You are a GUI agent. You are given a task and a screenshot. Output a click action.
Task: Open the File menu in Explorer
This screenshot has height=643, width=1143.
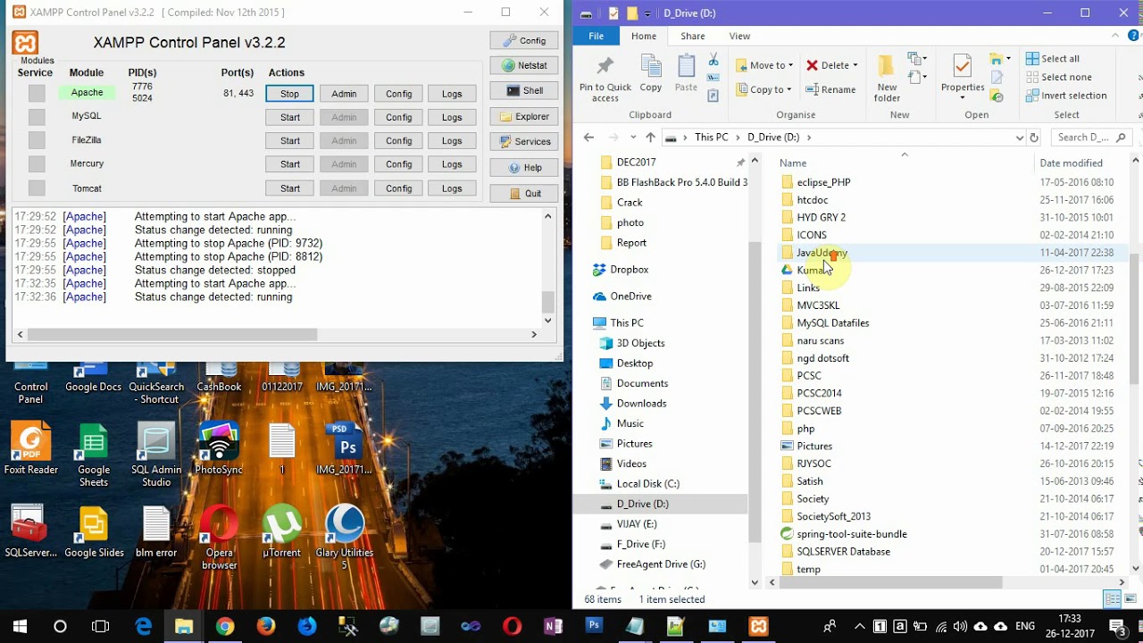coord(596,36)
